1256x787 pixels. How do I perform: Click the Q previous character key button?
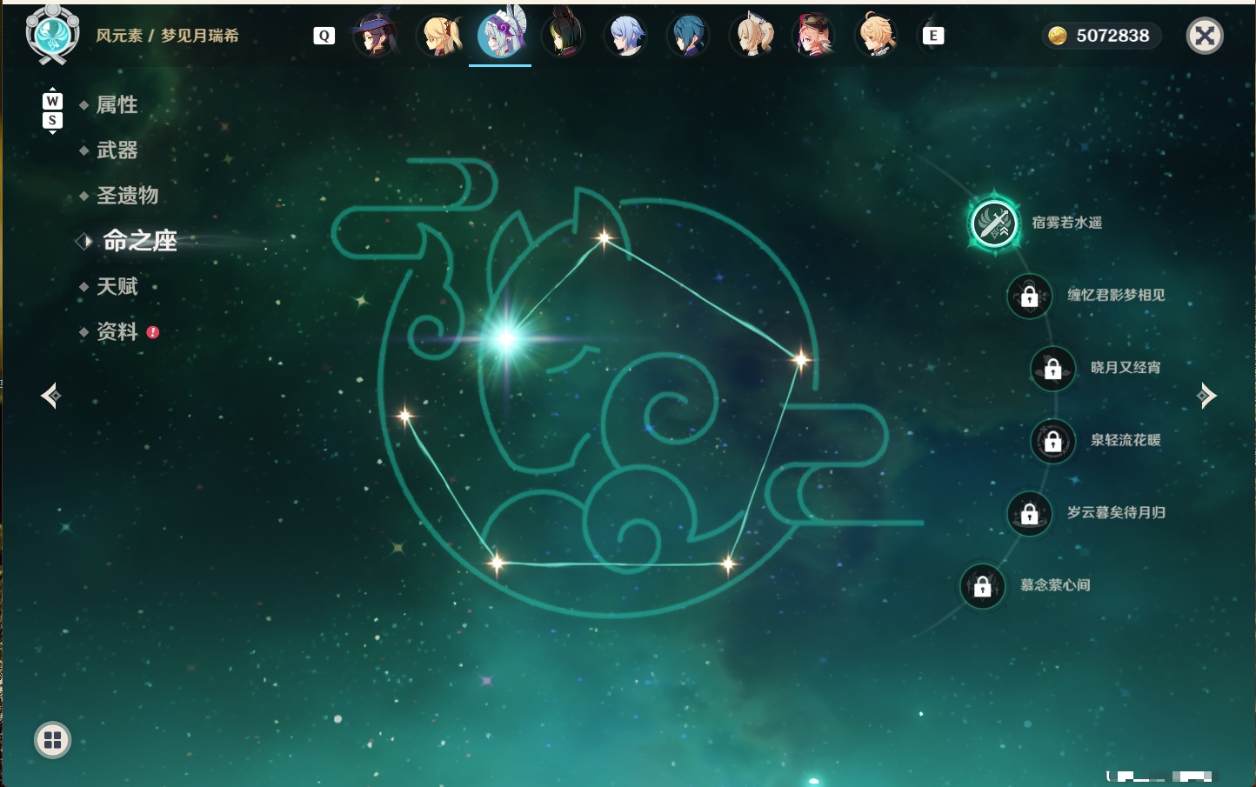[324, 36]
